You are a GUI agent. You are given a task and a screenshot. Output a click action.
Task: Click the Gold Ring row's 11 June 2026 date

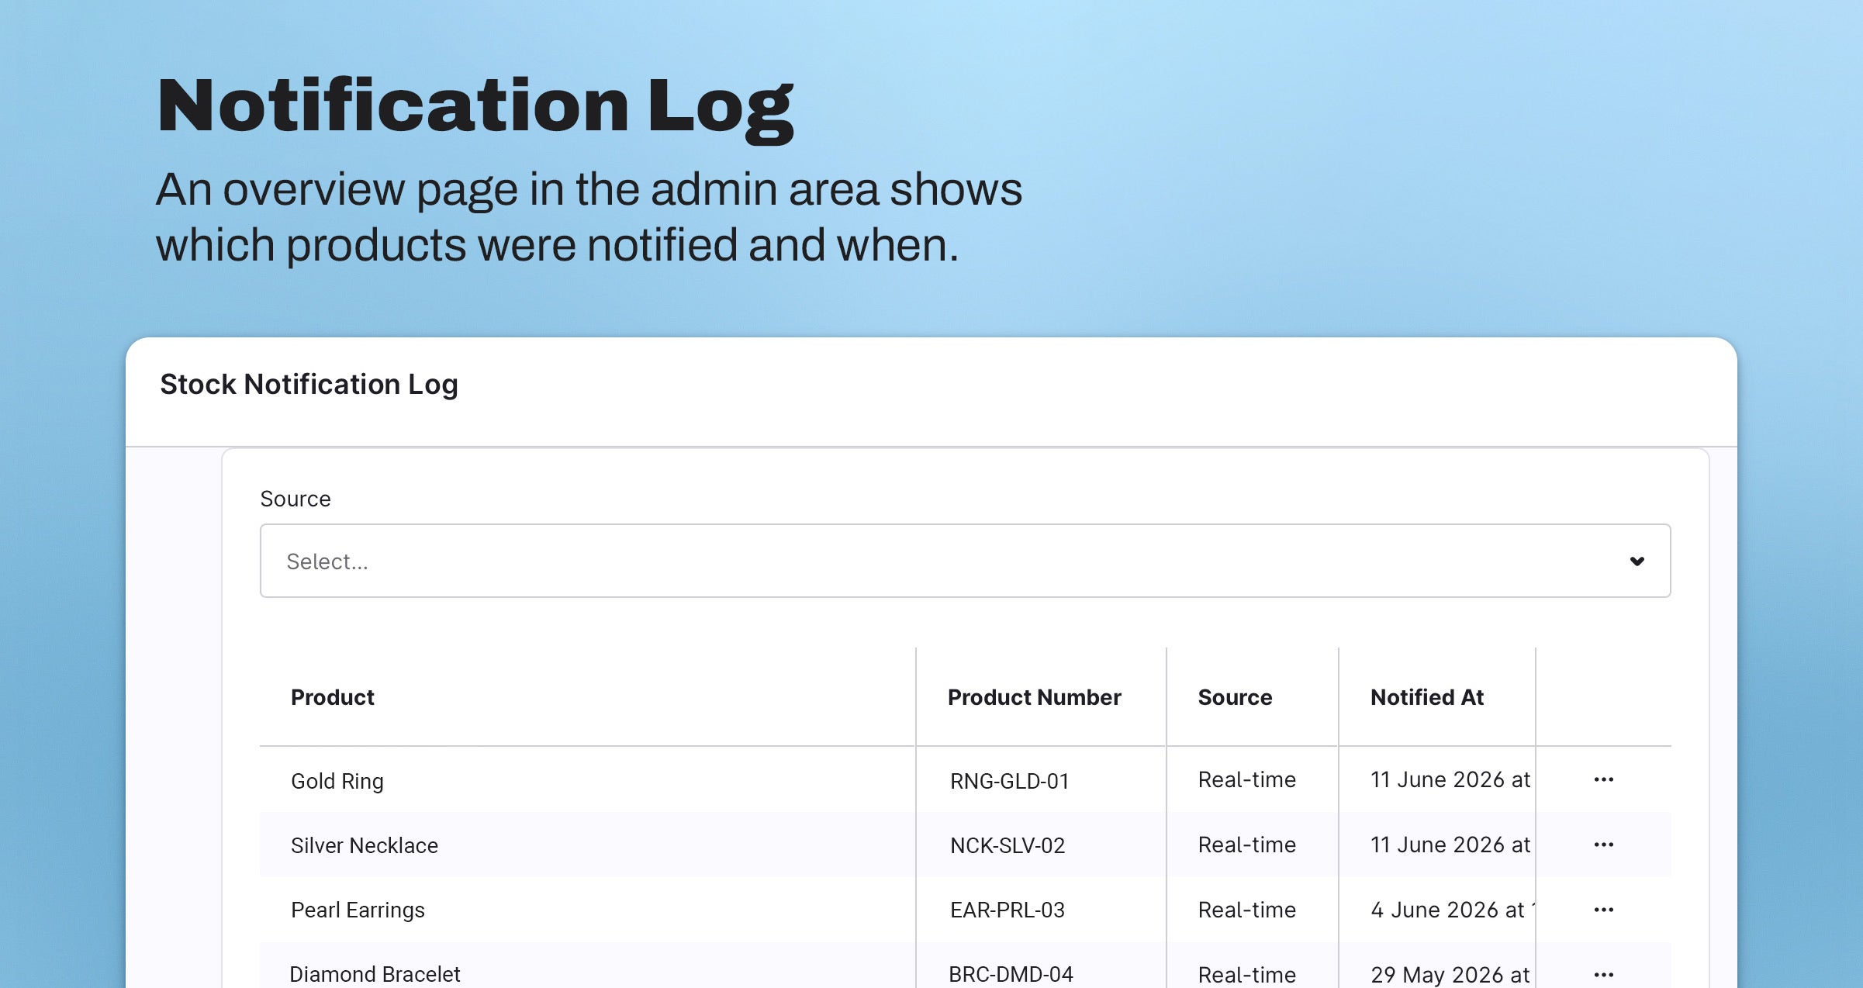tap(1450, 779)
